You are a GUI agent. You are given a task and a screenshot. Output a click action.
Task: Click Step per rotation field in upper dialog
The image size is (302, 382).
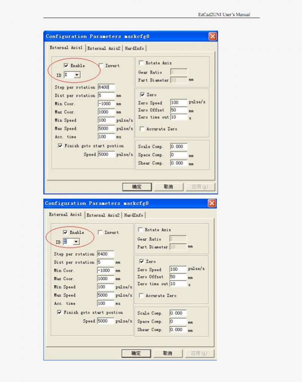click(106, 87)
